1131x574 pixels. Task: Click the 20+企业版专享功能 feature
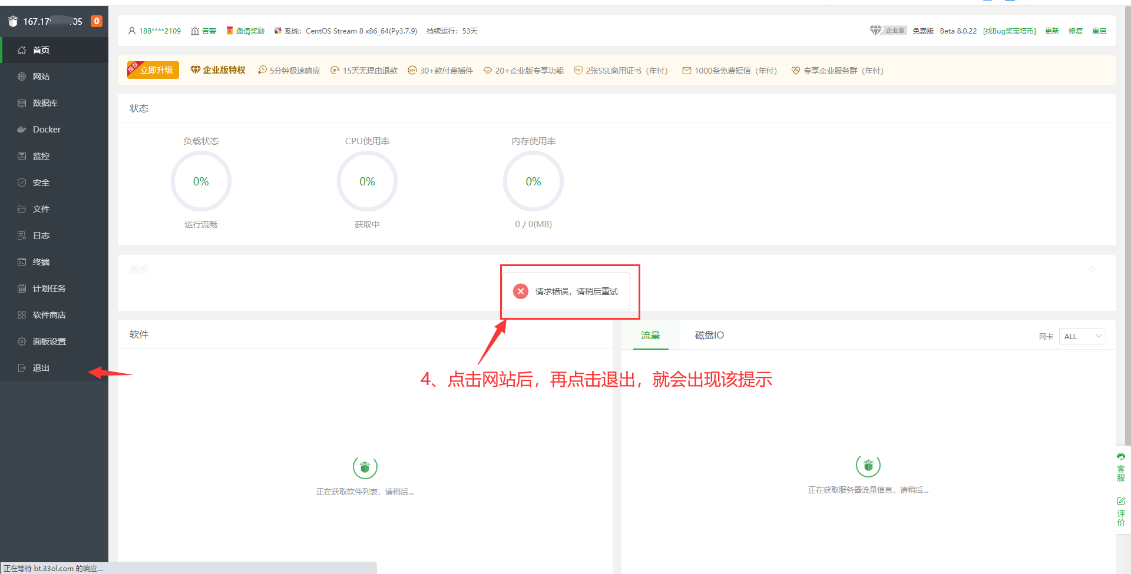click(x=524, y=71)
